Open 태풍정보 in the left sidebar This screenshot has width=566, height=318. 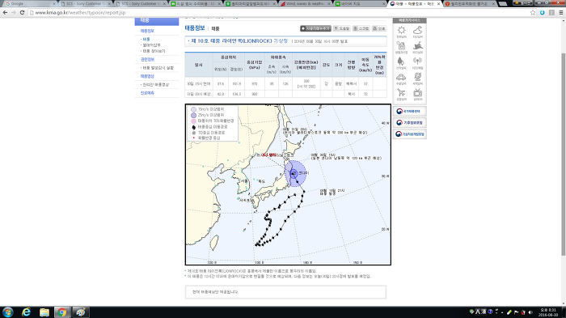click(x=147, y=31)
